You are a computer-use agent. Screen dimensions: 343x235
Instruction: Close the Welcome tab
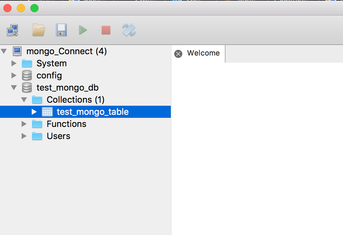click(x=178, y=54)
